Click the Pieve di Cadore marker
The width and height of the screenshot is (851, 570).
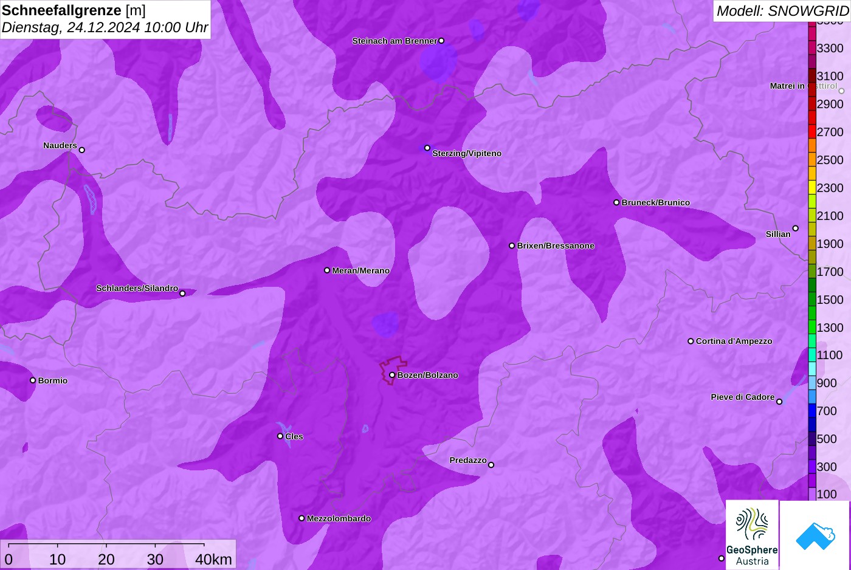tap(779, 402)
